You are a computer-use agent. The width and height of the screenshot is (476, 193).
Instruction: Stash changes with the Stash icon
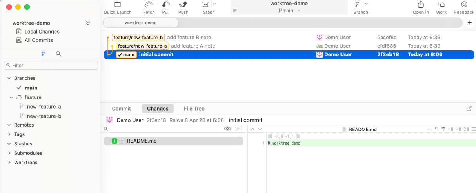(205, 4)
